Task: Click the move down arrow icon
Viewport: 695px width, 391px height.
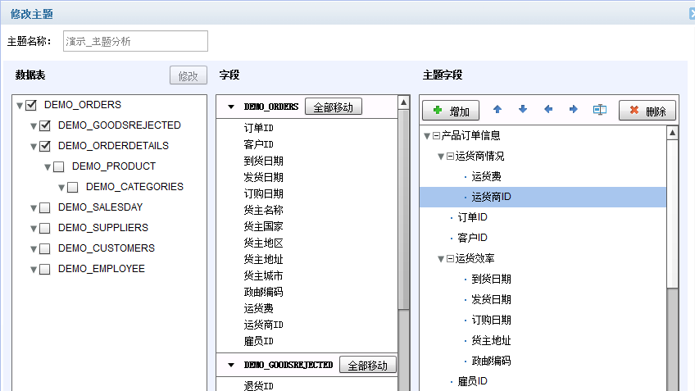Action: click(523, 109)
